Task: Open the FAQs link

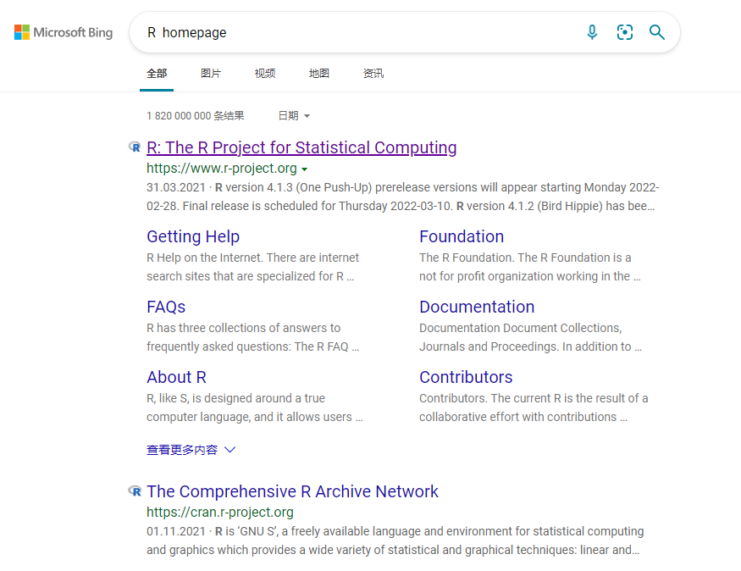Action: click(166, 307)
